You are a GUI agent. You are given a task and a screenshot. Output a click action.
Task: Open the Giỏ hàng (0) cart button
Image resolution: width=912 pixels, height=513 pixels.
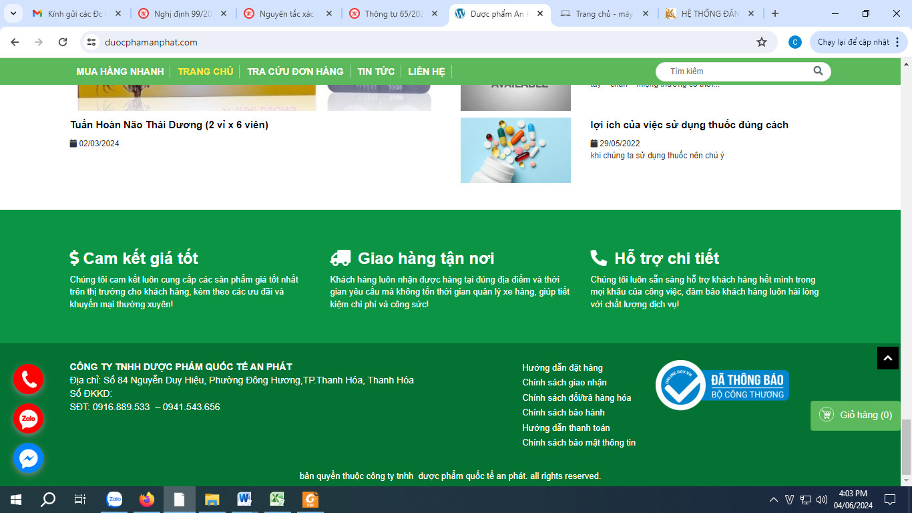pos(855,415)
